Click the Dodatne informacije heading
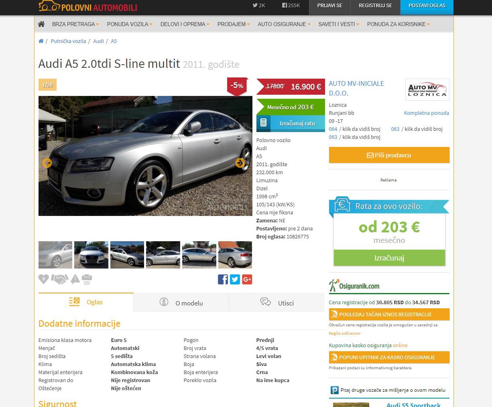This screenshot has width=492, height=407. [x=79, y=324]
